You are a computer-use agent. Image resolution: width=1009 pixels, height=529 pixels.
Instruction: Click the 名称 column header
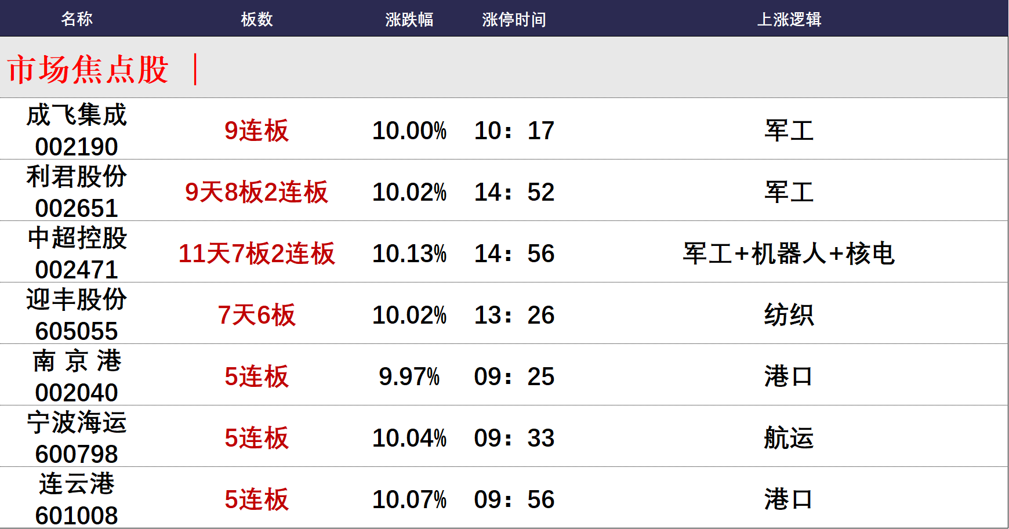[x=77, y=19]
